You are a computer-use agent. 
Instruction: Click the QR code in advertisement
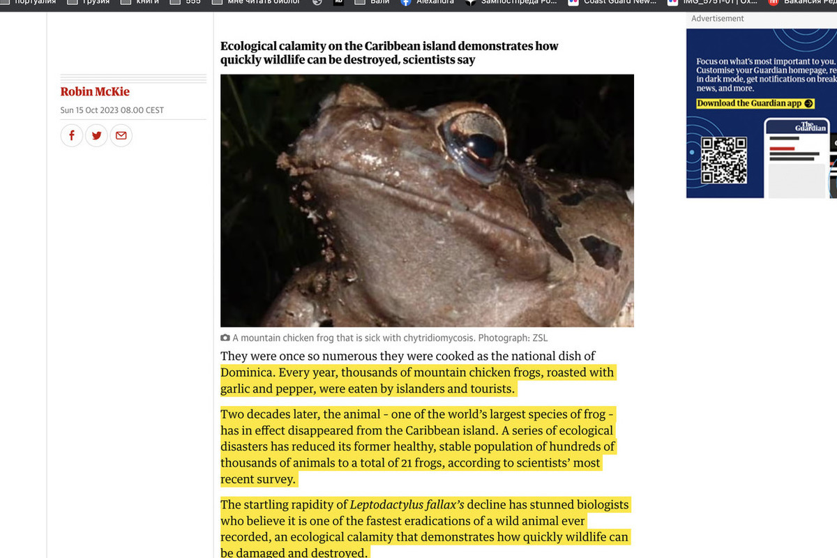[x=723, y=160]
